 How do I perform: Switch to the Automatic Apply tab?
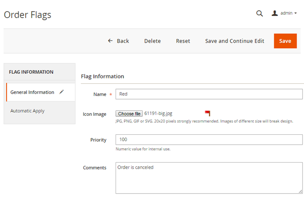coord(27,111)
